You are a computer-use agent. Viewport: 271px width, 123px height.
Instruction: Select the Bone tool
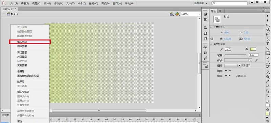pos(268,72)
